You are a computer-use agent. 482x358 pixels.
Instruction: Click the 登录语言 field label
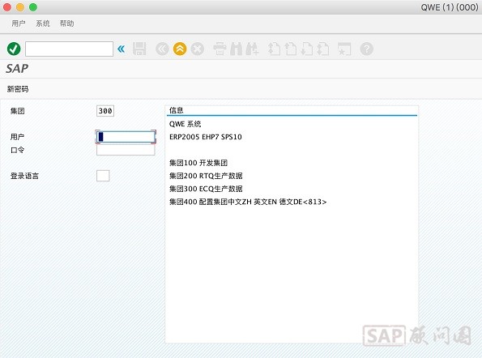click(x=24, y=176)
